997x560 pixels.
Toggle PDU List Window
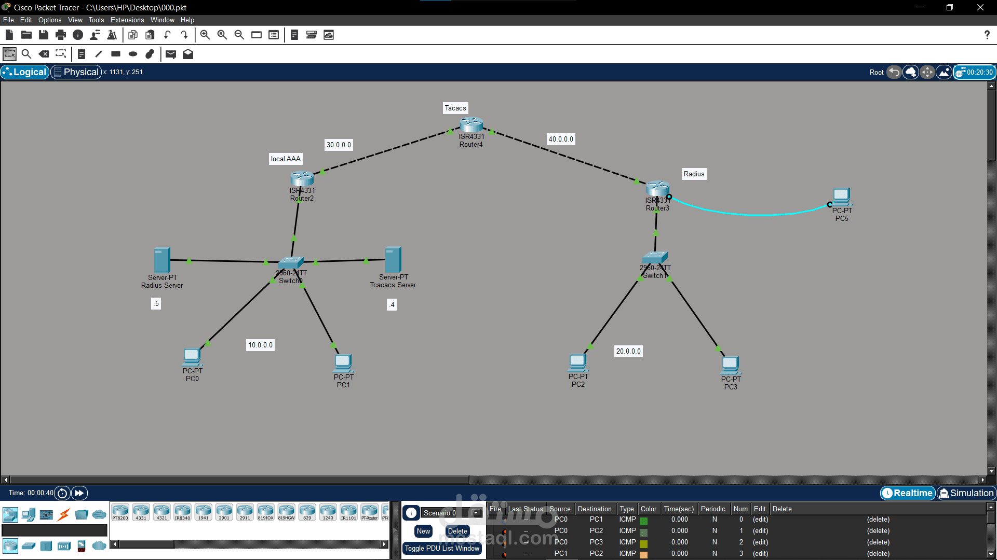tap(442, 548)
